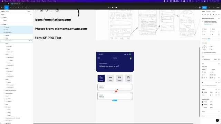Switch to the Inspect tab
Viewport: 221px width, 124px height.
(x=214, y=11)
